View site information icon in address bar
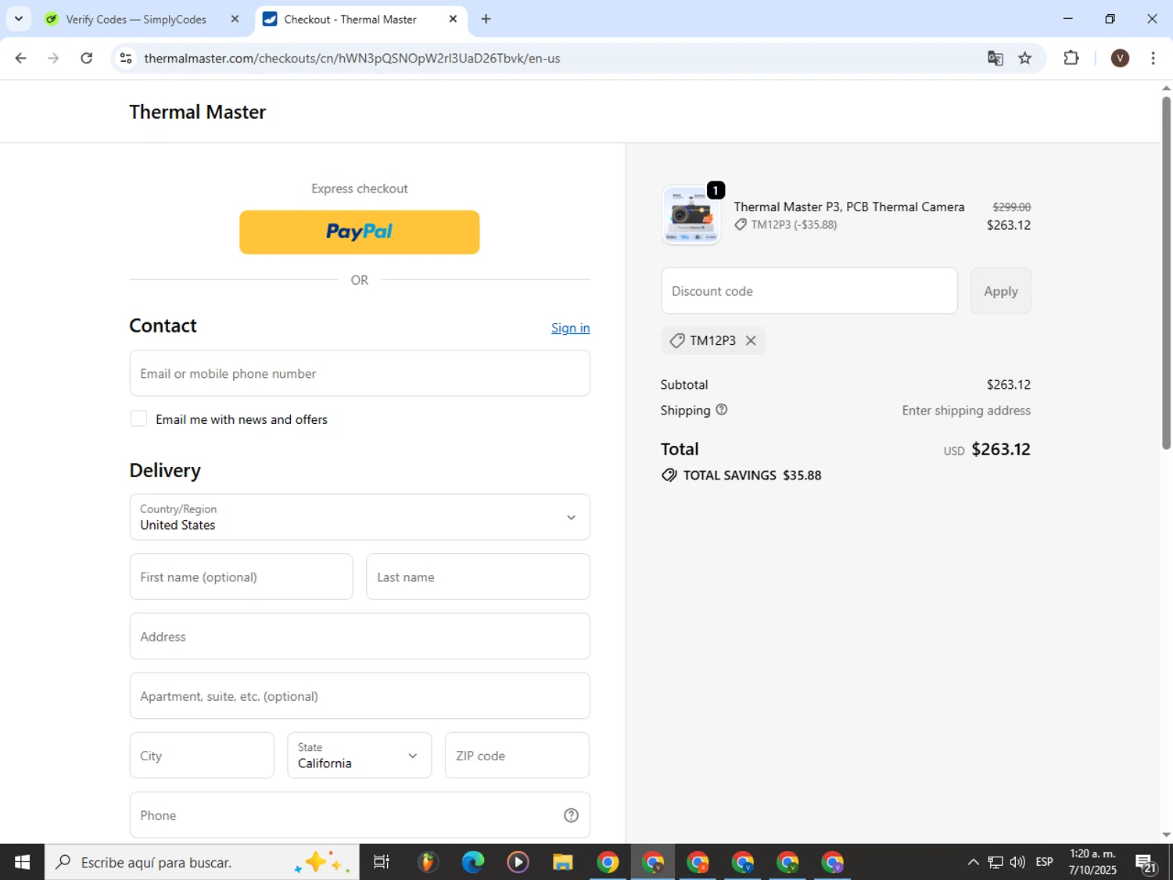 click(126, 58)
